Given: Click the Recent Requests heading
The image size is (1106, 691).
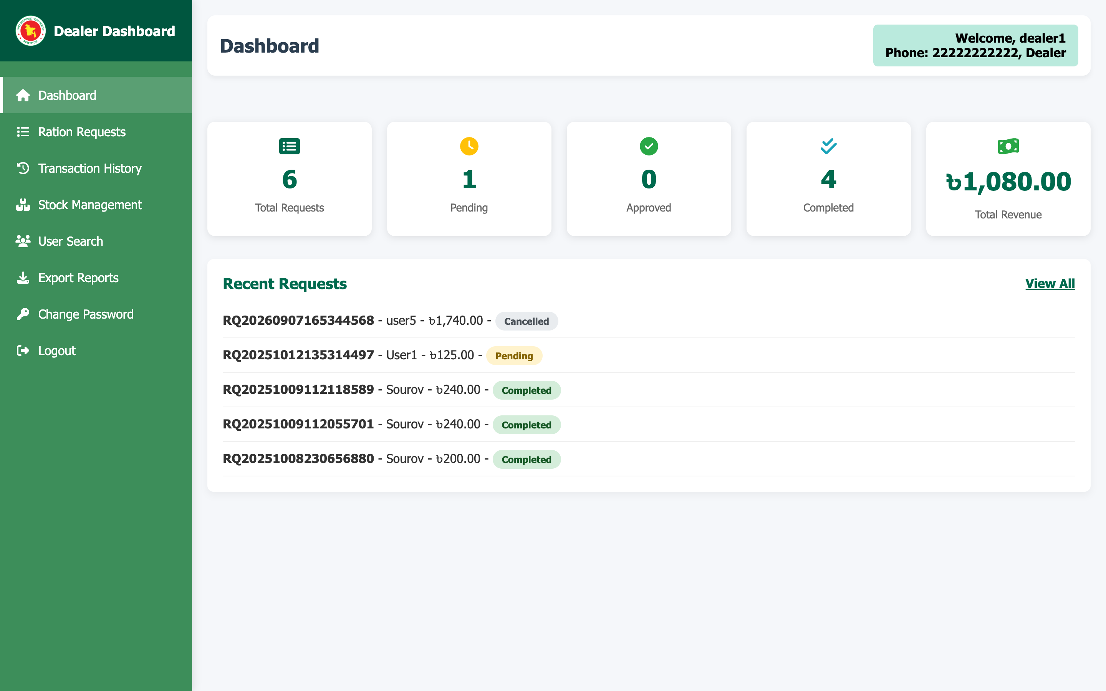Looking at the screenshot, I should (x=285, y=284).
